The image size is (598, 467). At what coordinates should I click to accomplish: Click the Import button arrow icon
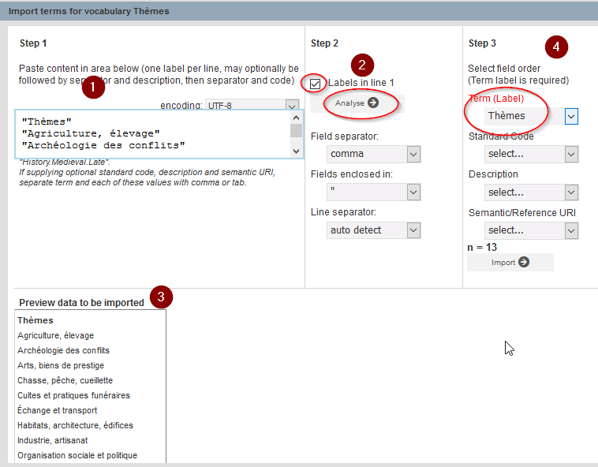(523, 263)
